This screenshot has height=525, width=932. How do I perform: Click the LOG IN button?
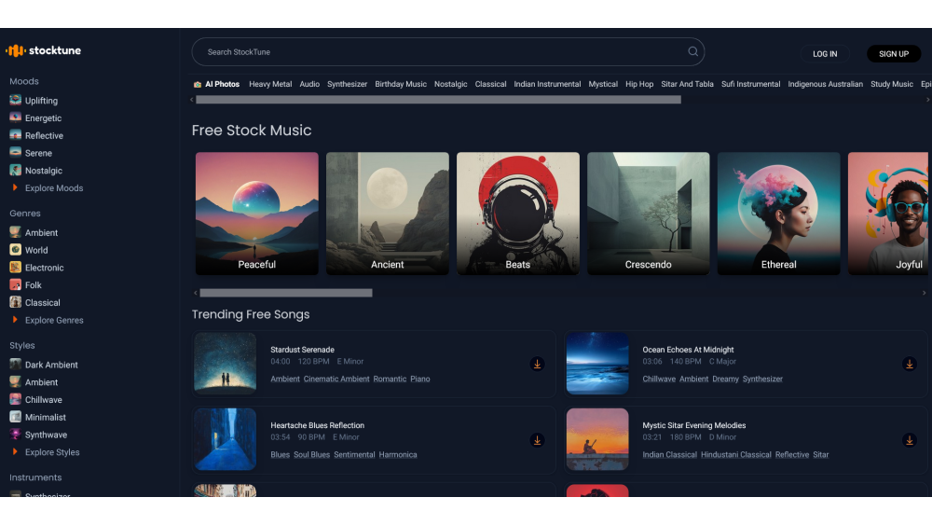click(x=825, y=53)
